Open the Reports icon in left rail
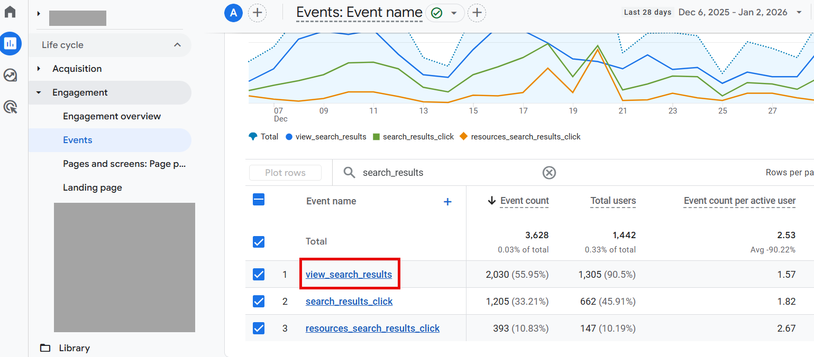Screen dimensions: 814x357 [10, 44]
